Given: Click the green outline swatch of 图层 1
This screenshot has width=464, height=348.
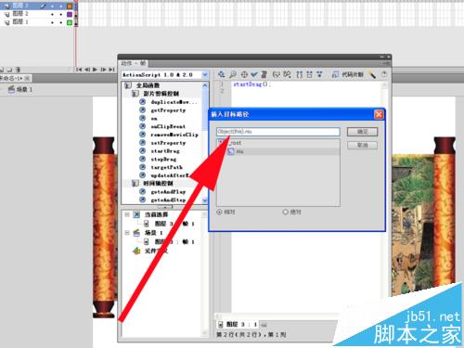Looking at the screenshot, I should [70, 22].
